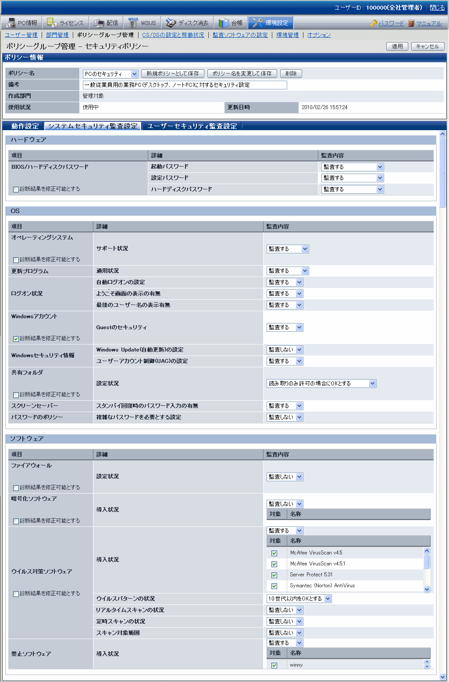Open Guestのセキュリティ dropdown
Viewport: 449px width, 682px height.
[285, 327]
